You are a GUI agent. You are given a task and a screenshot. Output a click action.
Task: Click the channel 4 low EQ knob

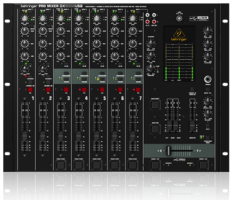(x=79, y=56)
